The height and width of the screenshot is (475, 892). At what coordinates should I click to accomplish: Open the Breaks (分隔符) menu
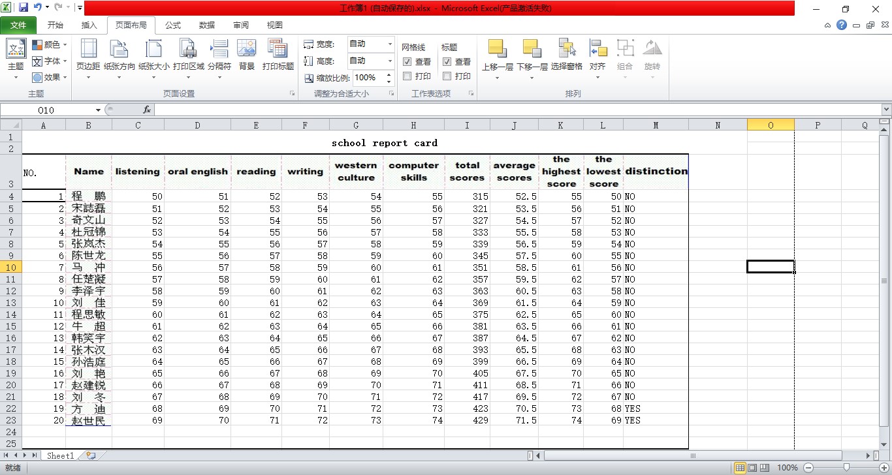[x=219, y=59]
